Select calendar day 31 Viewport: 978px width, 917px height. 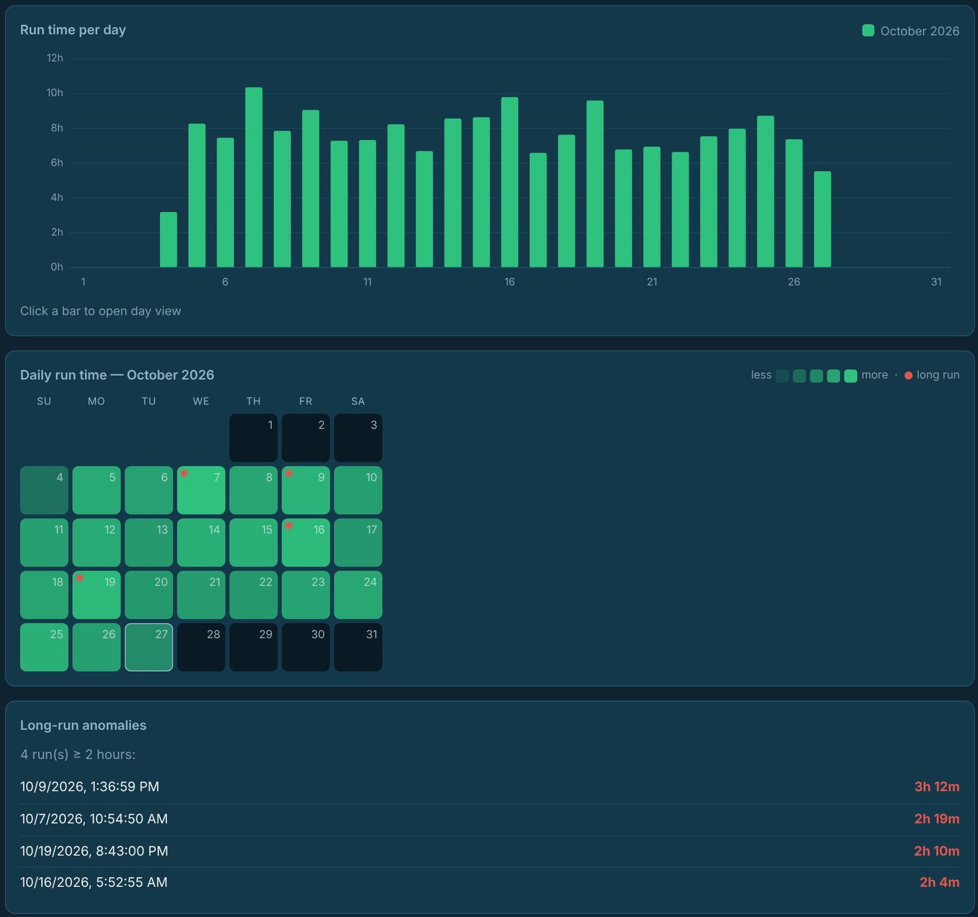click(358, 647)
